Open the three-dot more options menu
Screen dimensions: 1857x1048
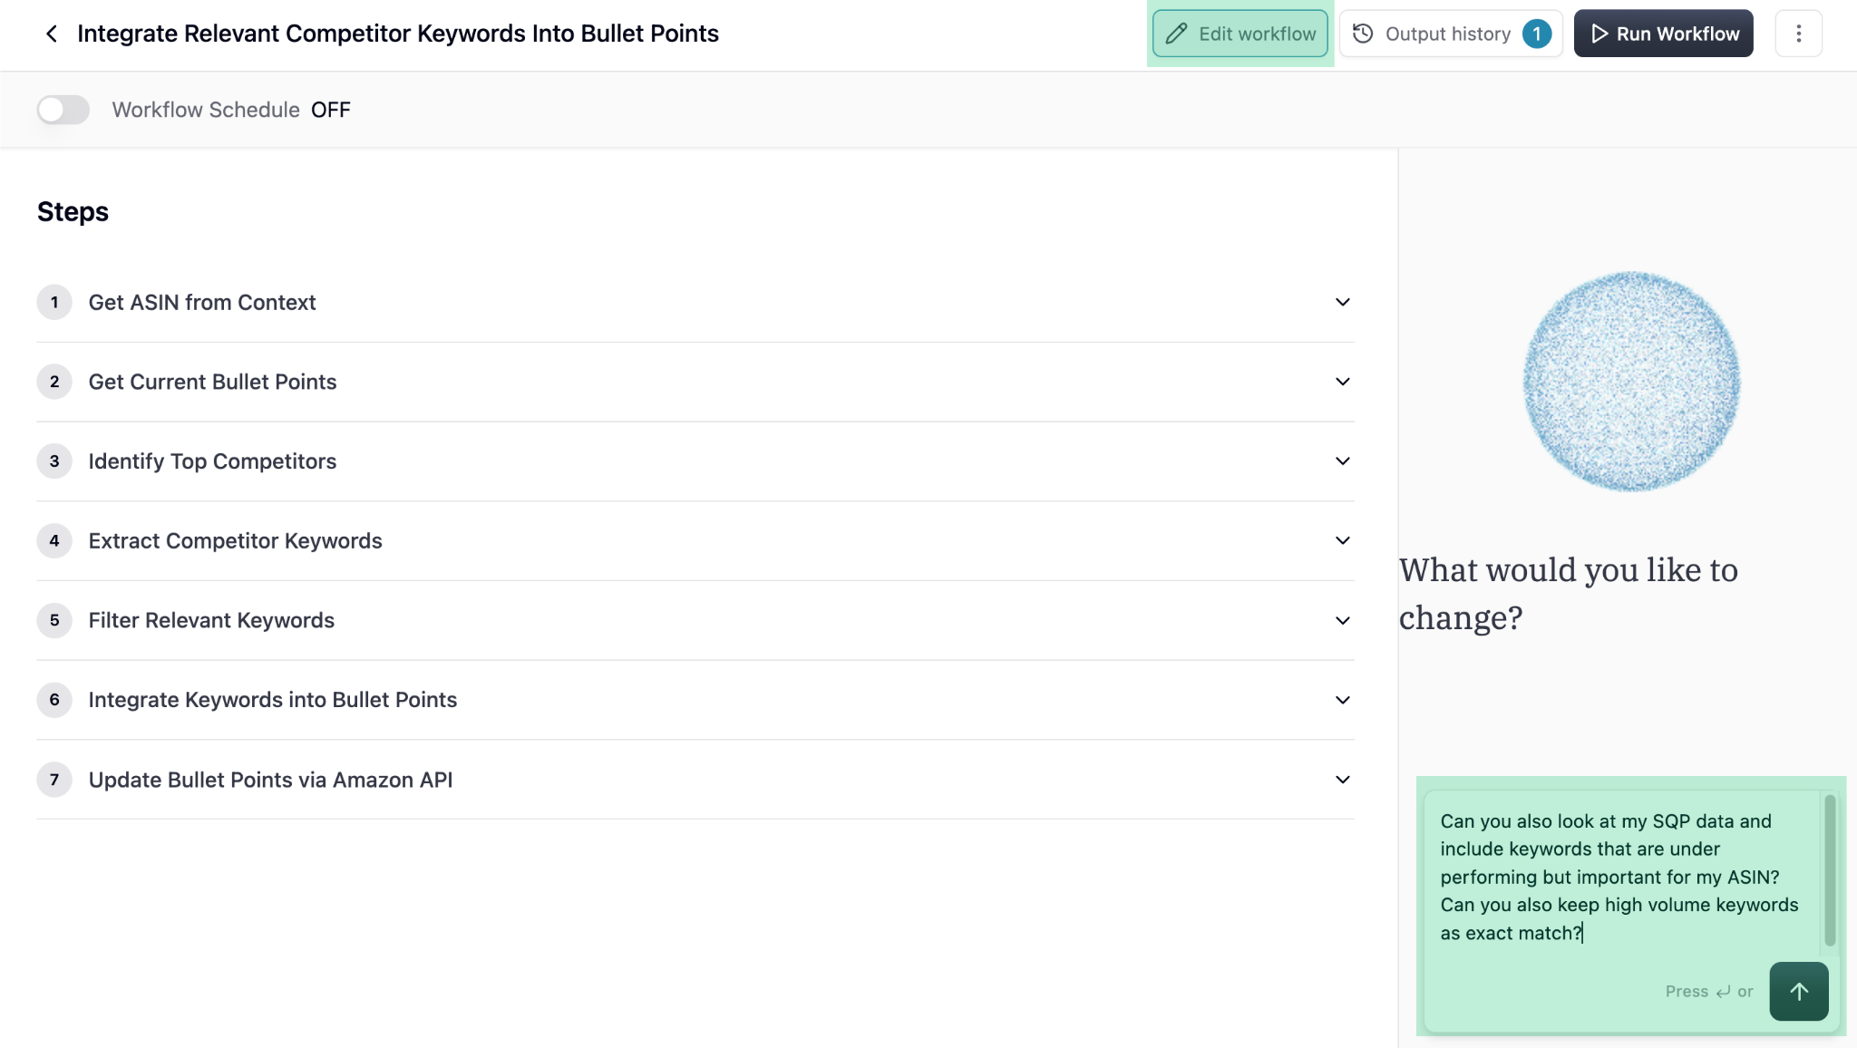tap(1798, 34)
